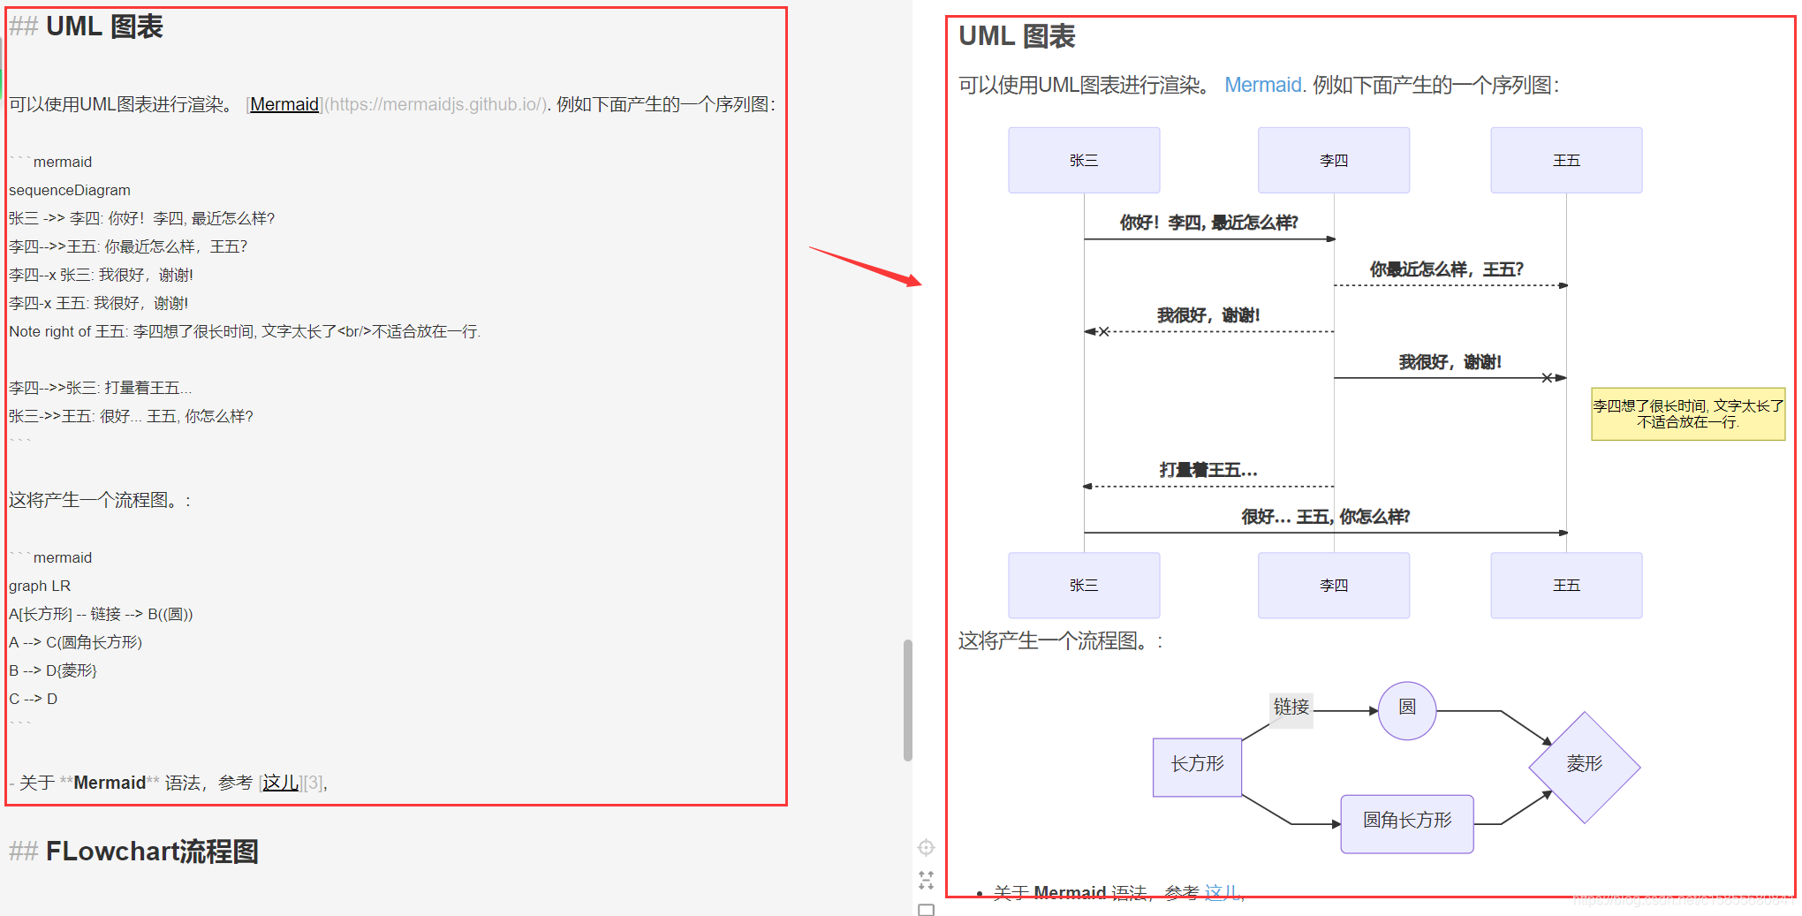The height and width of the screenshot is (916, 1802).
Task: Click the 菱形 diamond node in the flowchart
Action: coord(1585,768)
